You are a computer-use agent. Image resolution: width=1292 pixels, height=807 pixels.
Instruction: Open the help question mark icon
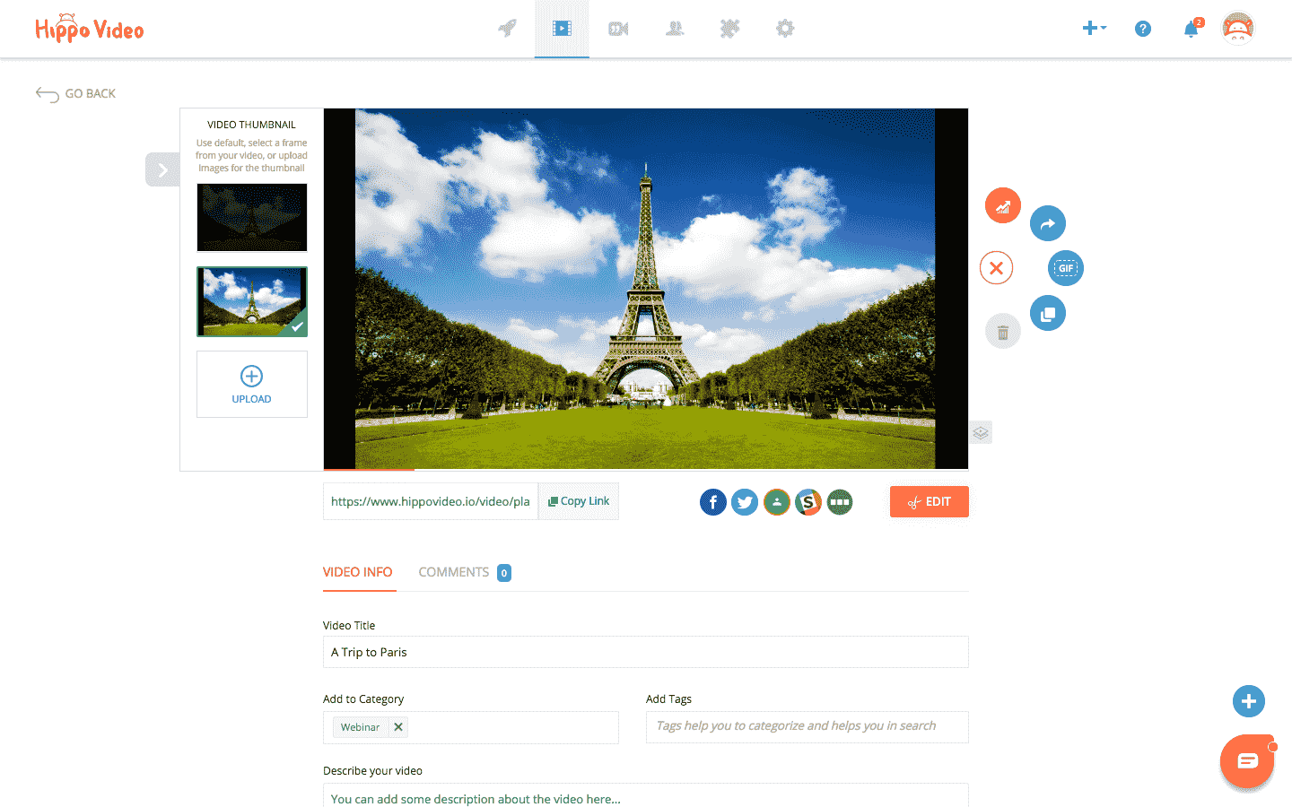[1142, 28]
